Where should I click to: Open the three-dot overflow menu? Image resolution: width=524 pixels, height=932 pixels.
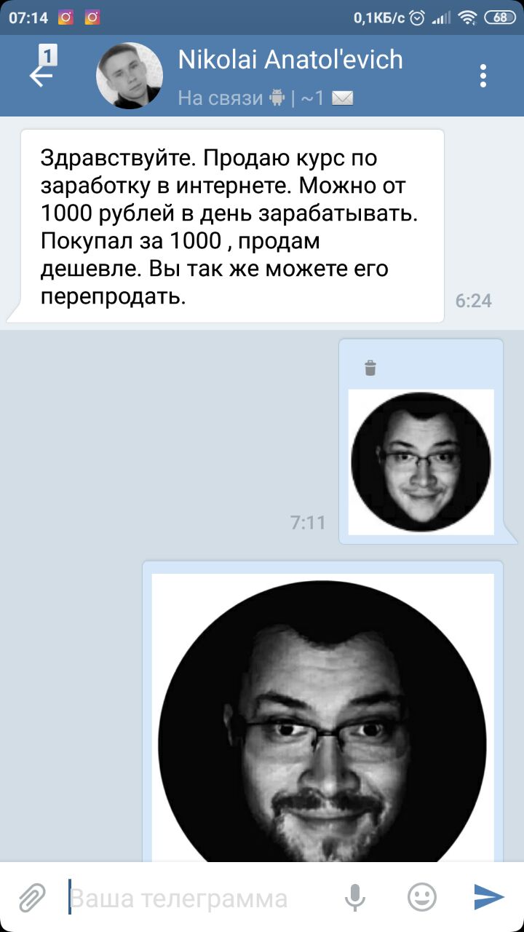pos(483,76)
